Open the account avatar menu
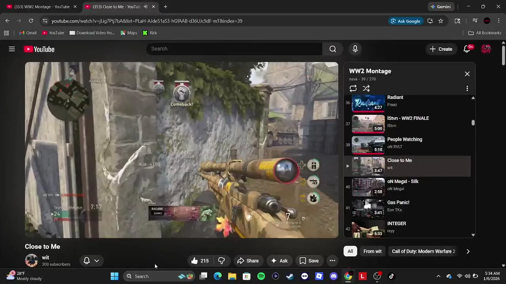 click(x=486, y=49)
